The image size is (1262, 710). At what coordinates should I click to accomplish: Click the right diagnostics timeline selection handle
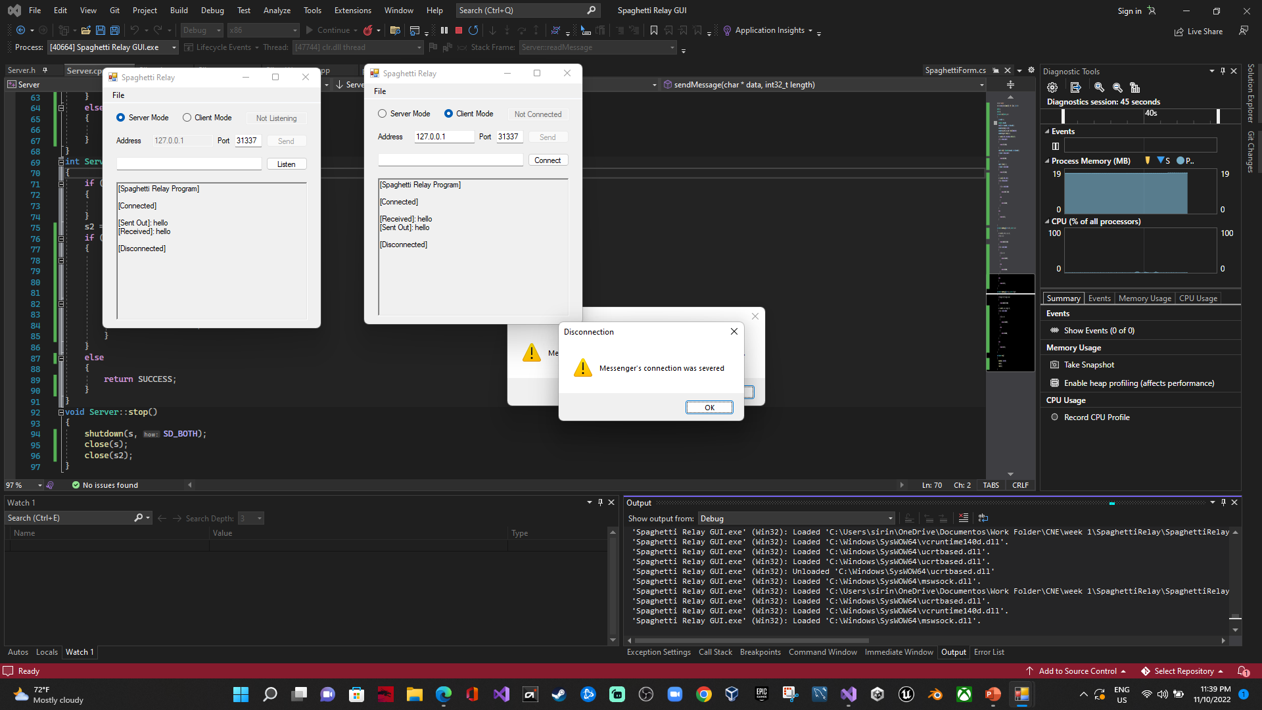click(1218, 116)
